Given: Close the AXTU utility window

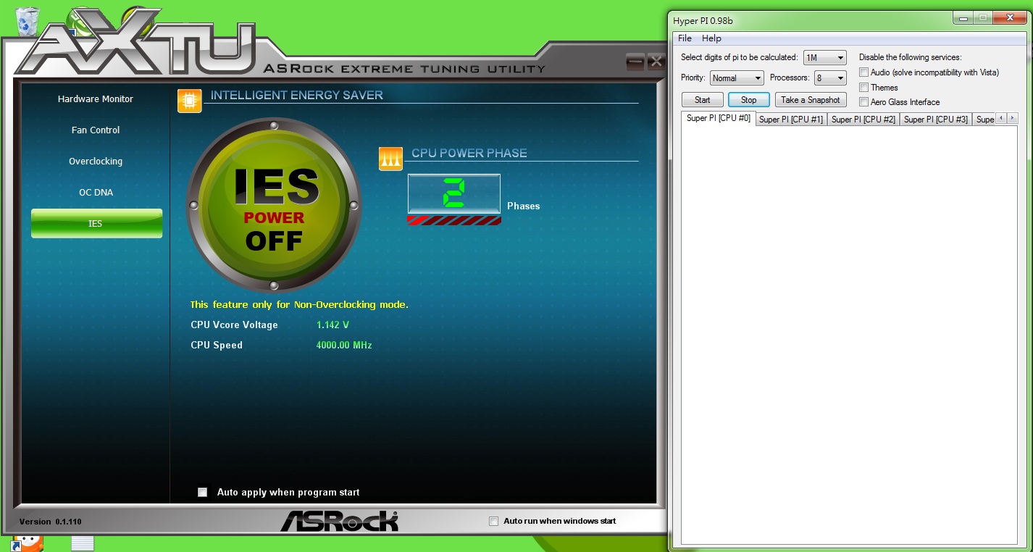Looking at the screenshot, I should coord(656,62).
